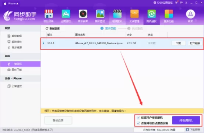The image size is (204, 133).
Task: Select the 10.1.1 firmware radio dot
Action: click(x=43, y=43)
